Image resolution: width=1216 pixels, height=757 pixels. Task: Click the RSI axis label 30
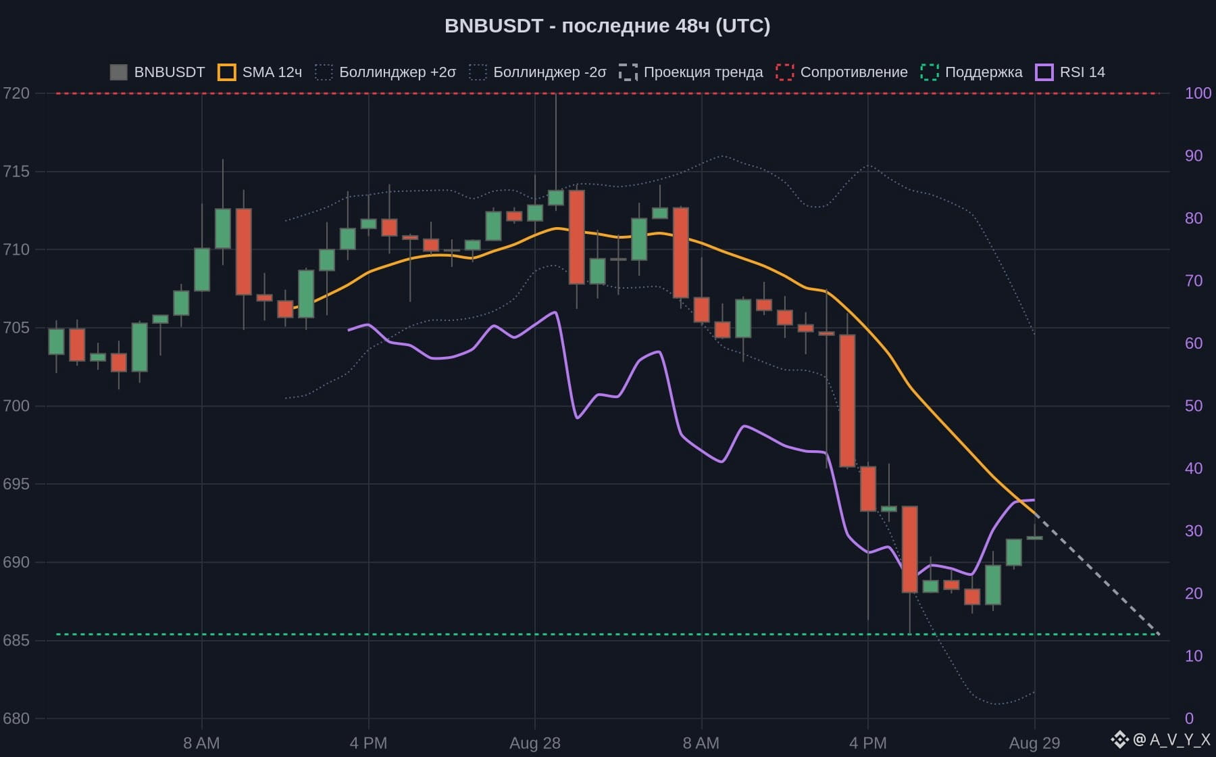tap(1194, 531)
